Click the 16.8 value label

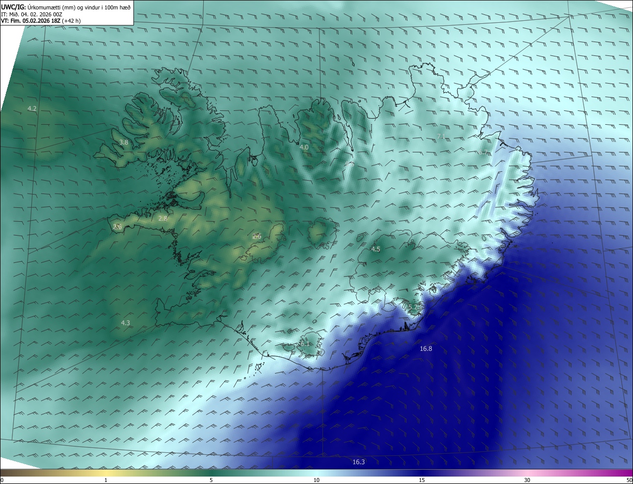[x=426, y=349]
